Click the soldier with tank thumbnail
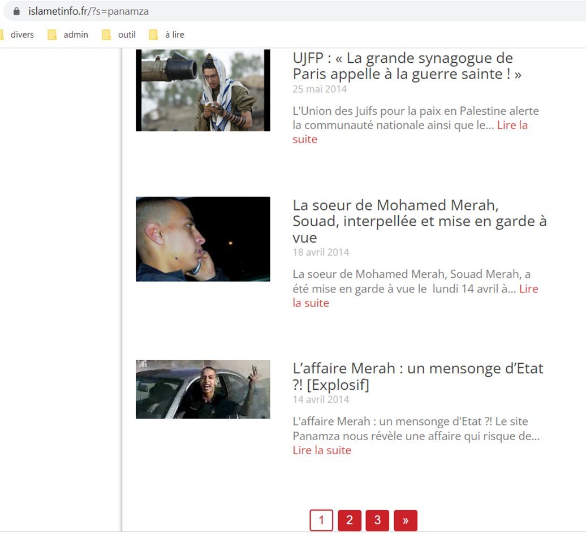This screenshot has width=586, height=534. [203, 91]
